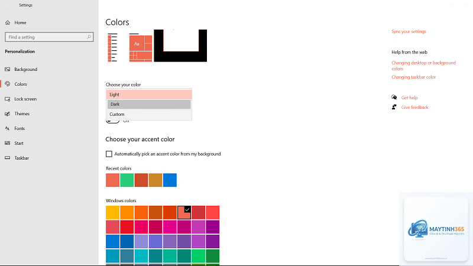Click the Background picture icon
Image resolution: width=473 pixels, height=266 pixels.
tap(8, 69)
